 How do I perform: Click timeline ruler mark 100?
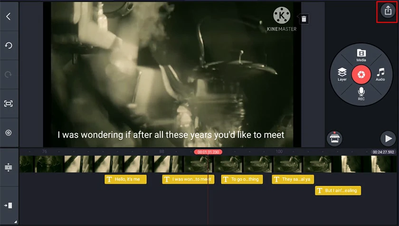click(279, 151)
